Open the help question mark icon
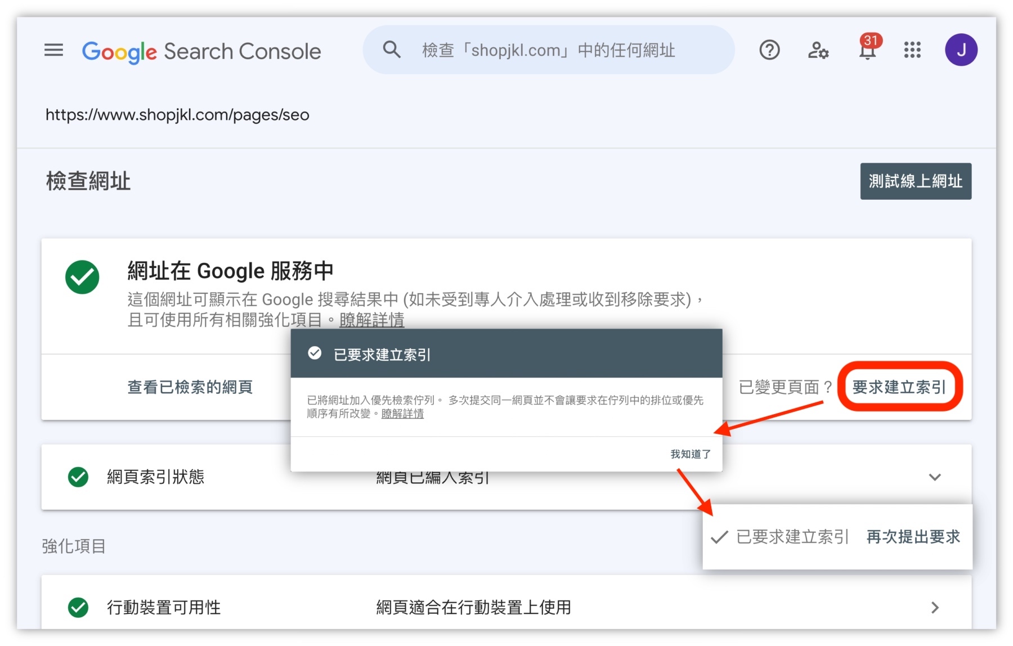The image size is (1013, 646). pos(769,51)
